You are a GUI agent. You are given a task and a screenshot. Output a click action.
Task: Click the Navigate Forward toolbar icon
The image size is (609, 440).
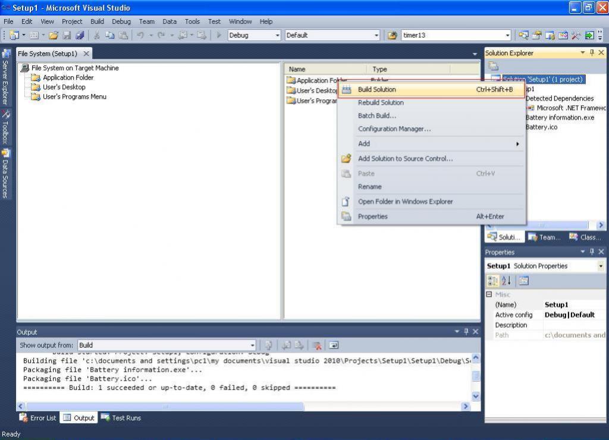pyautogui.click(x=202, y=35)
